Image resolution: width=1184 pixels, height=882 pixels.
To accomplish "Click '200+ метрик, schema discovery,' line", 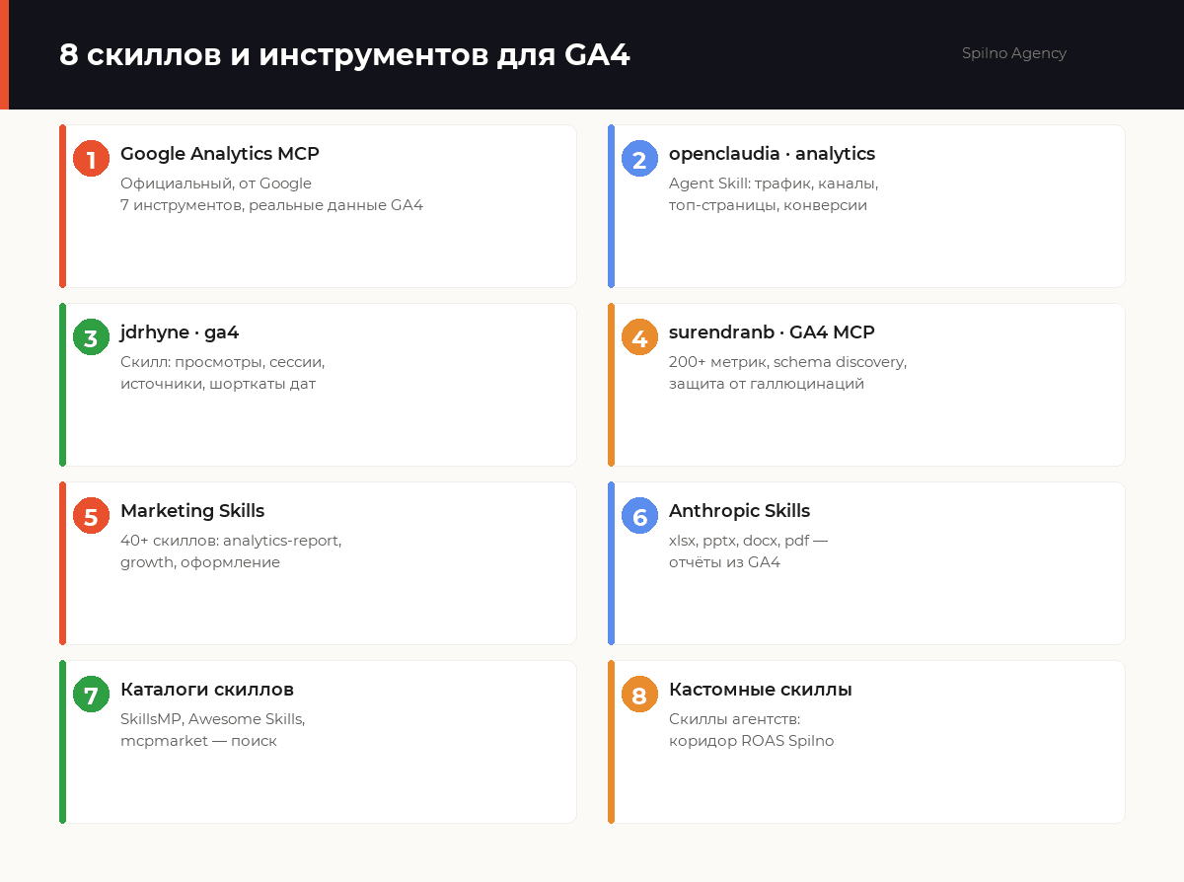I will 787,362.
